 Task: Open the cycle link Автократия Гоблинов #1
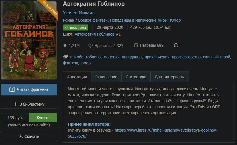click(98, 34)
